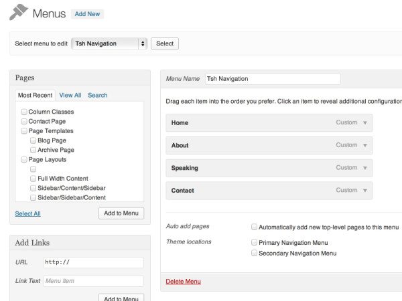Tick the Page Templates checkbox
402x301 pixels.
(24, 131)
